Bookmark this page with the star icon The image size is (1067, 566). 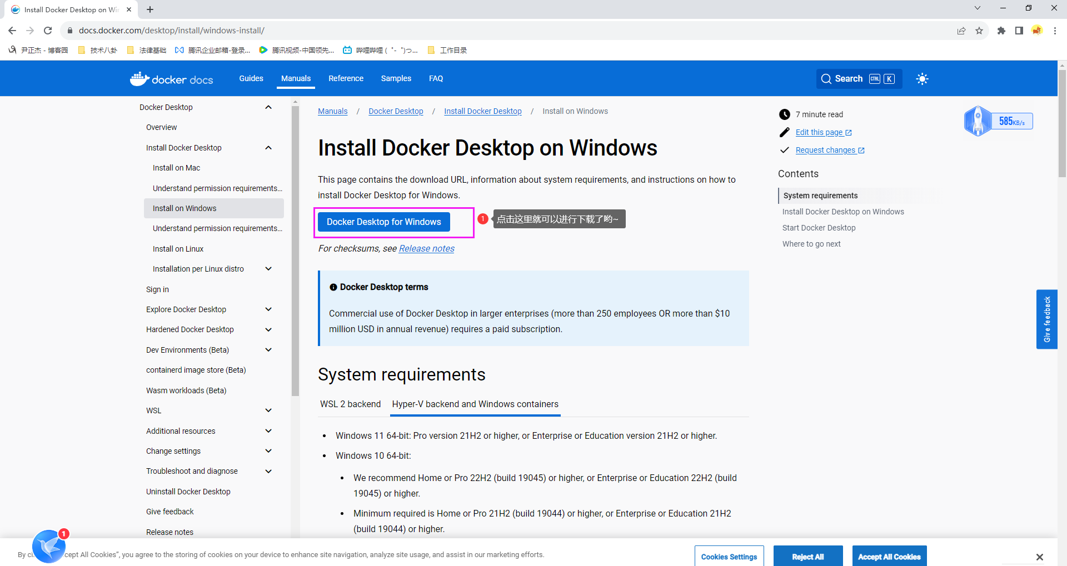(979, 31)
